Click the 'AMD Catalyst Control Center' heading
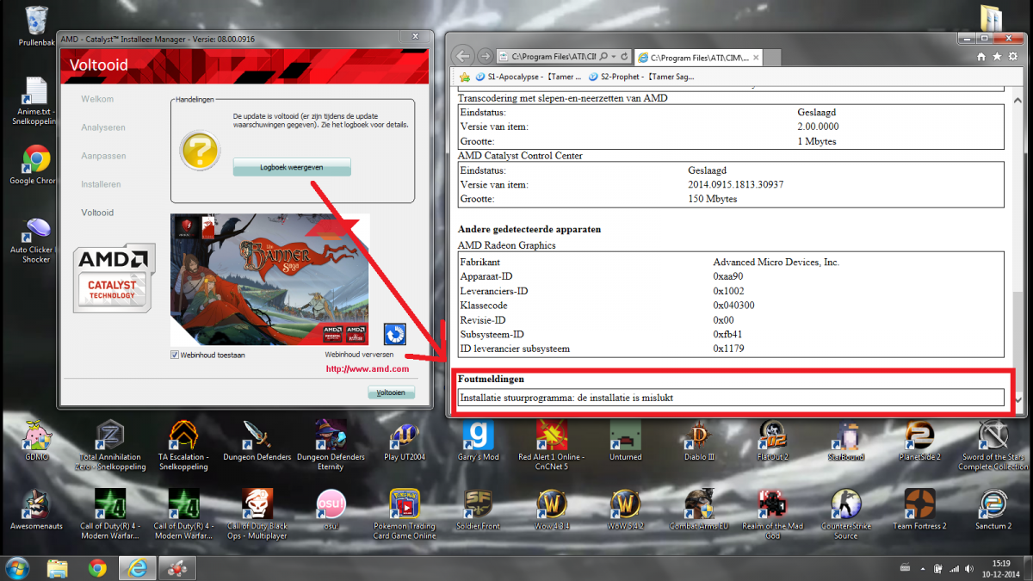Screen dimensions: 1033x581 pos(520,156)
